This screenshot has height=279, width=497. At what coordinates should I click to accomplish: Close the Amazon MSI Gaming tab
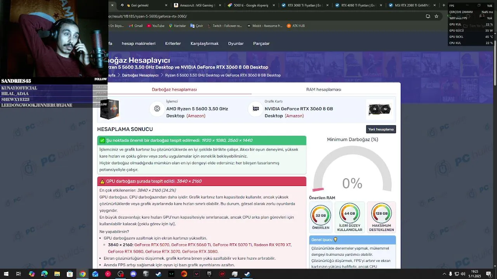220,5
